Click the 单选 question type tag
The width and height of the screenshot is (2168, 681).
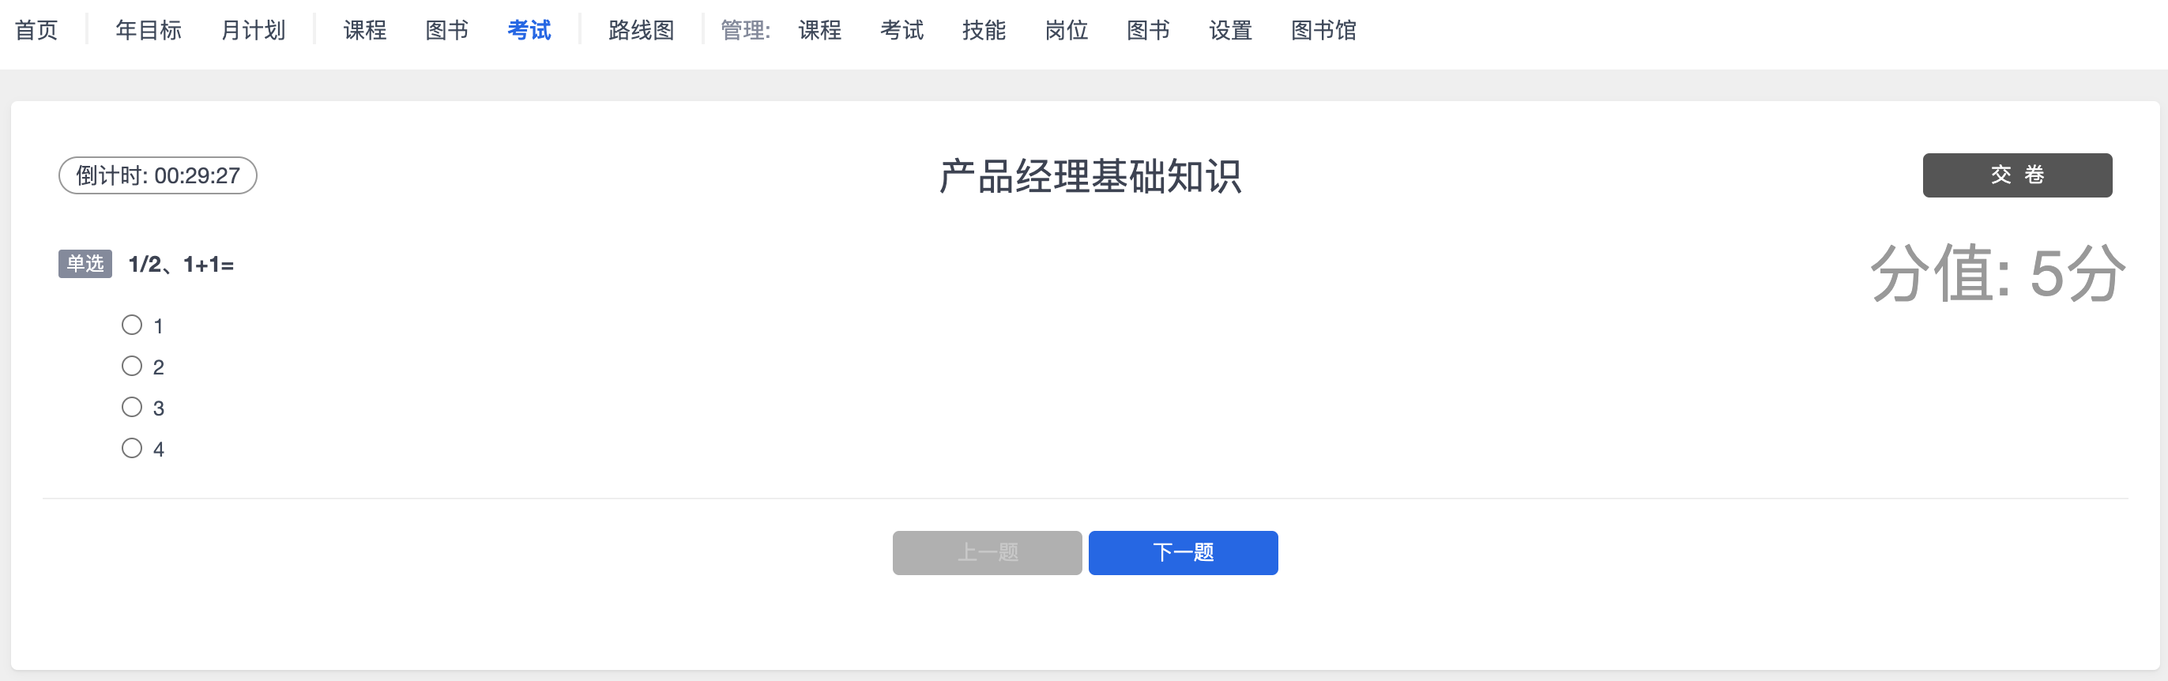pos(85,264)
